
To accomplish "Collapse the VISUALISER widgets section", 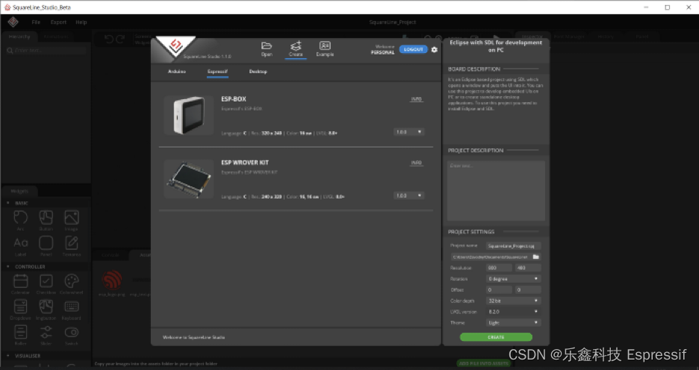I will [8, 356].
